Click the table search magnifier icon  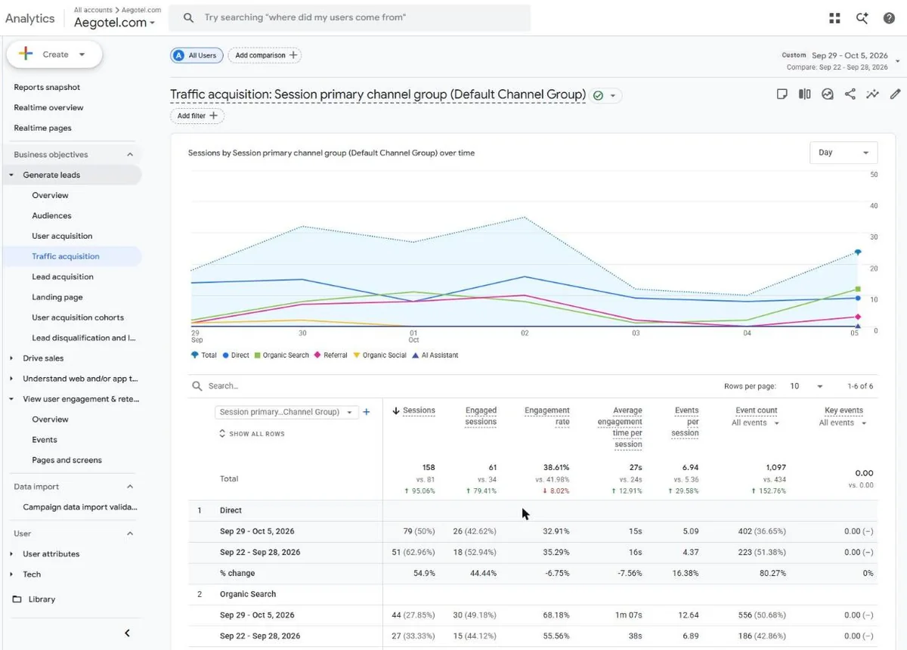click(198, 386)
